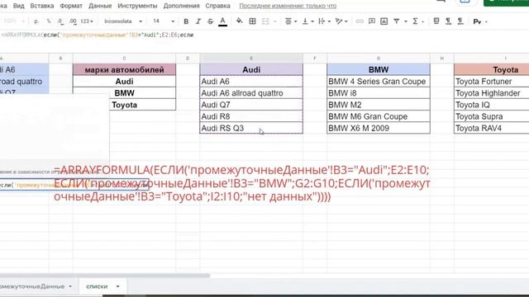Screen dimensions: 529x297
Task: Click the text wrapping icon
Action: [322, 21]
